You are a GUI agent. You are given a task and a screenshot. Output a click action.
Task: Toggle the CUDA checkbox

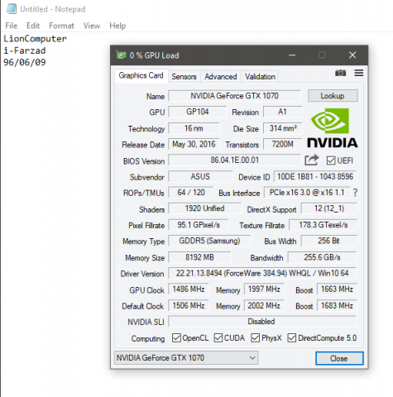(218, 337)
